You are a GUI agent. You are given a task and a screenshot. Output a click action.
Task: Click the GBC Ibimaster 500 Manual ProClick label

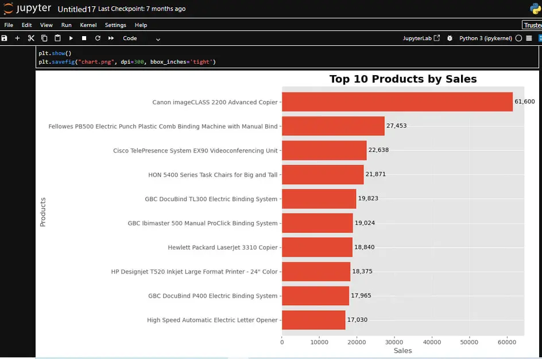tap(203, 223)
